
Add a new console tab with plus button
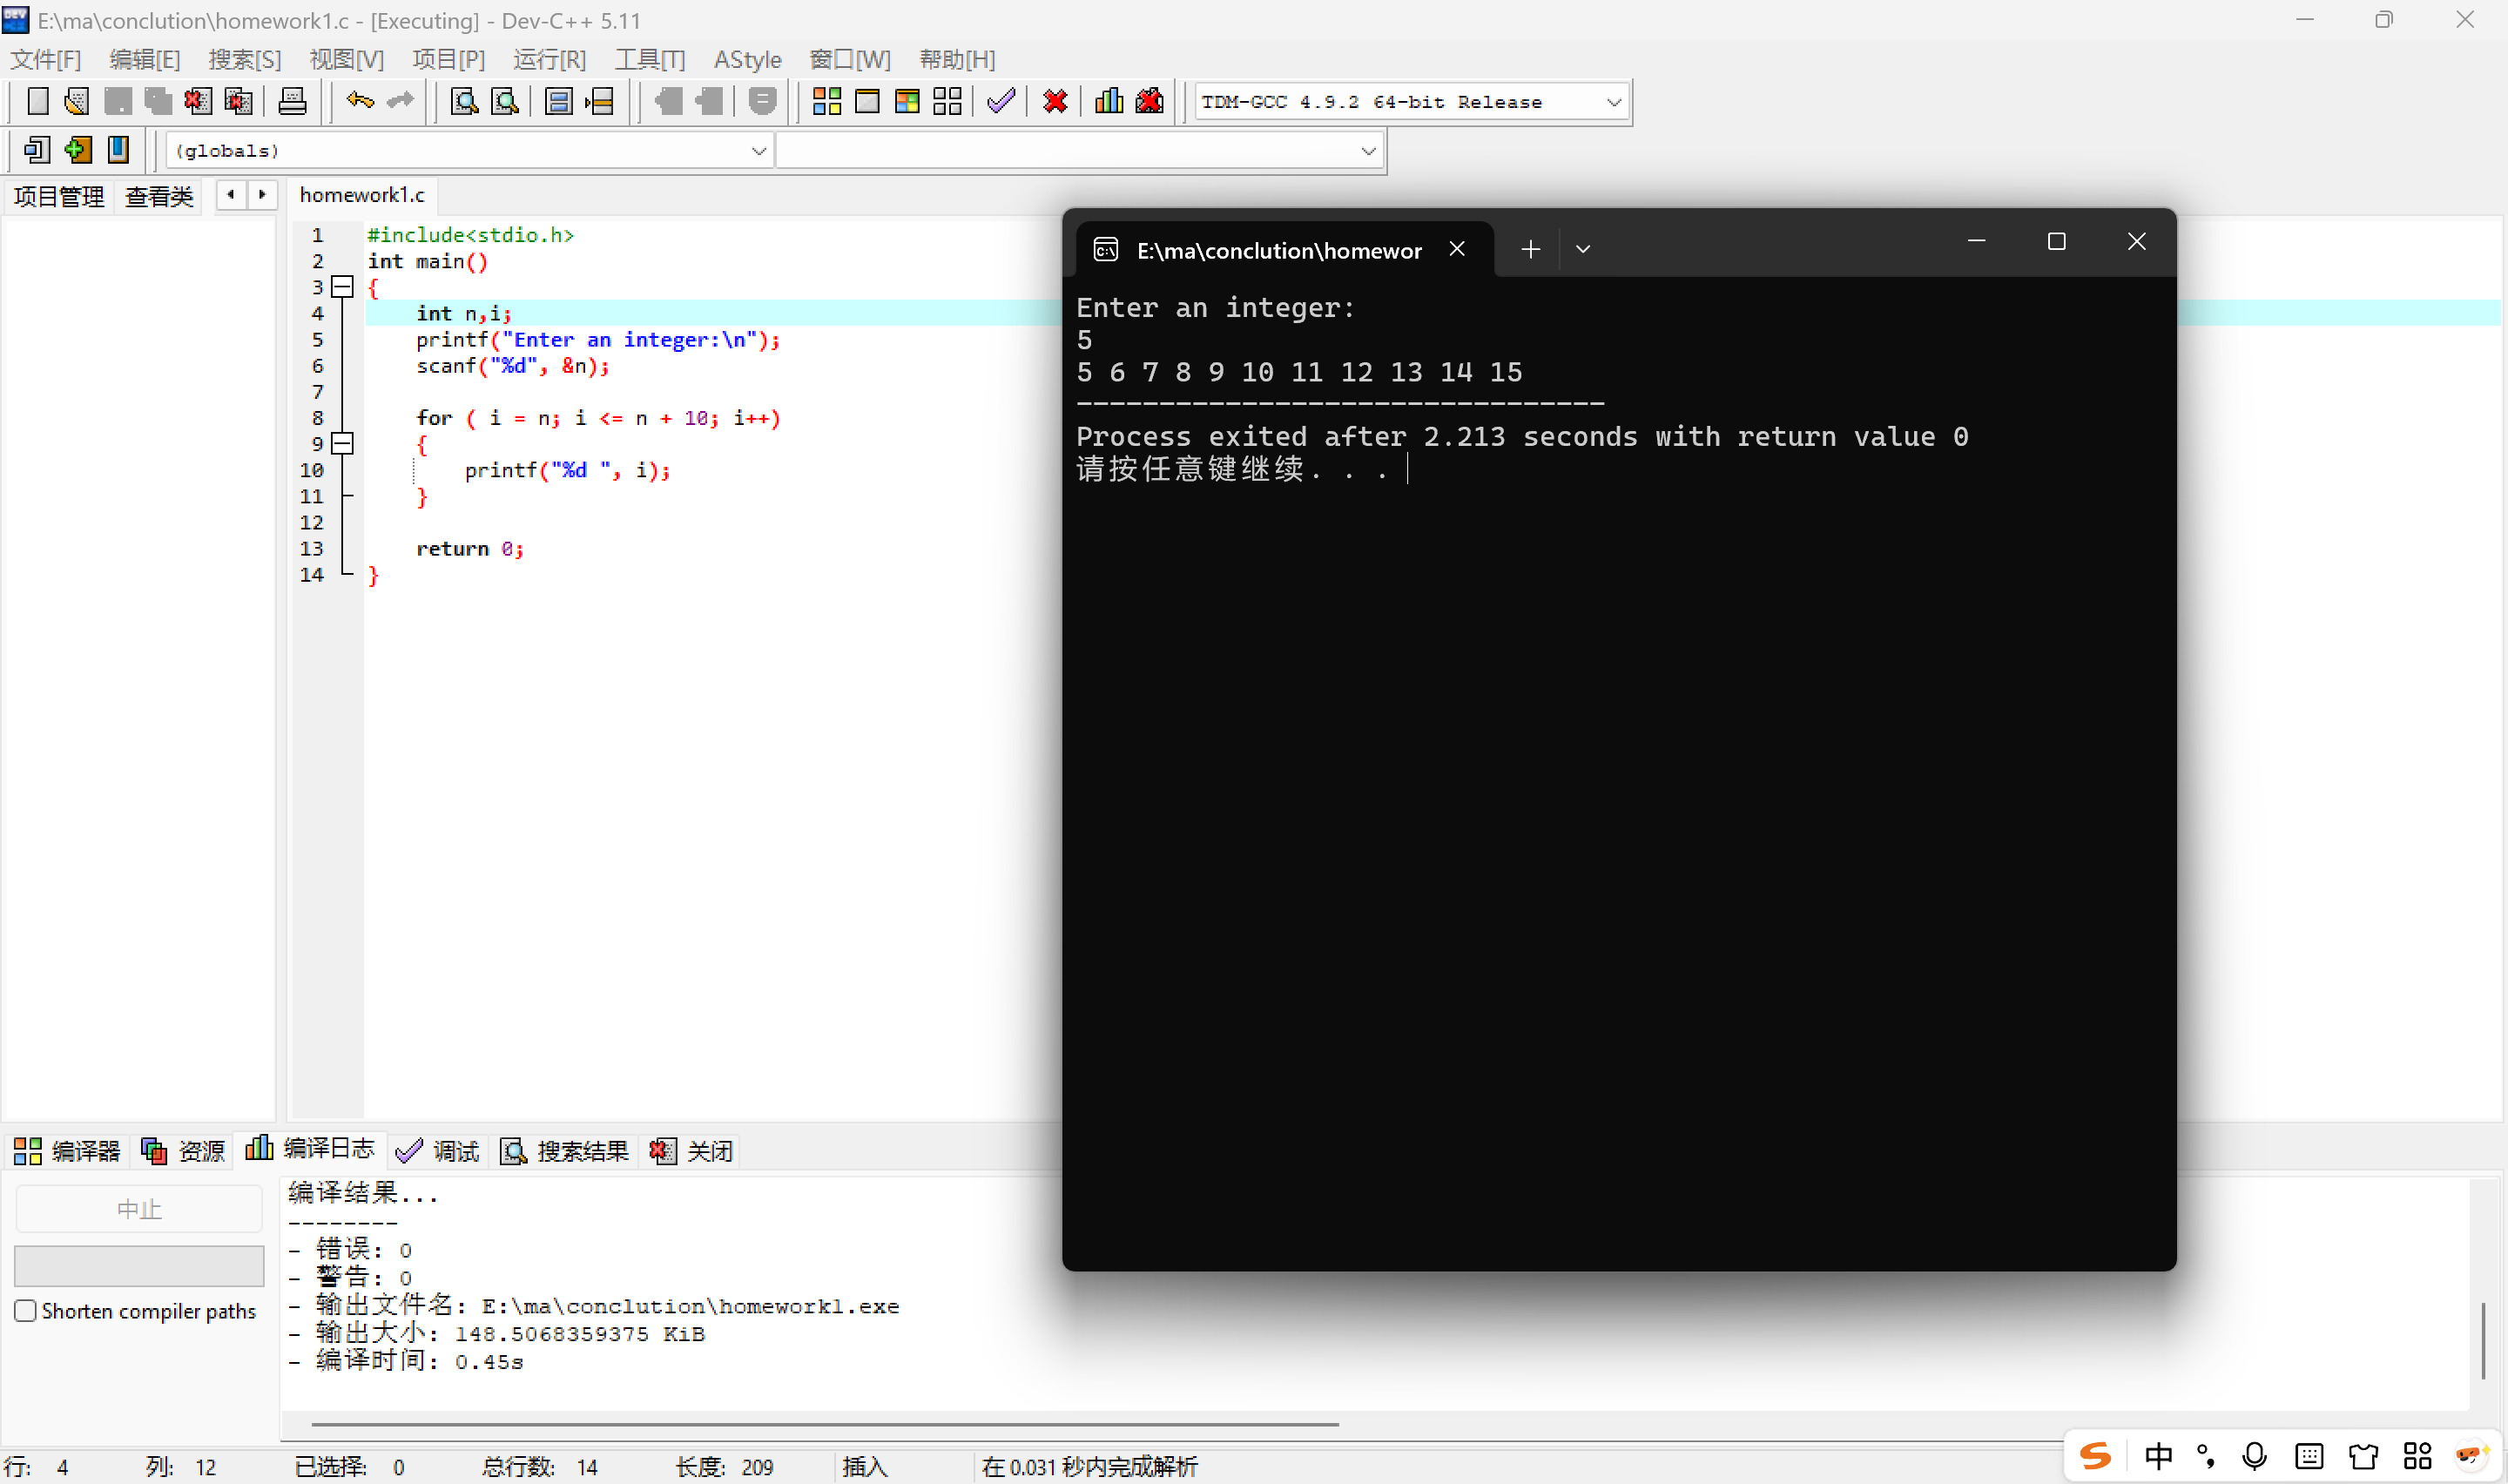pyautogui.click(x=1530, y=249)
